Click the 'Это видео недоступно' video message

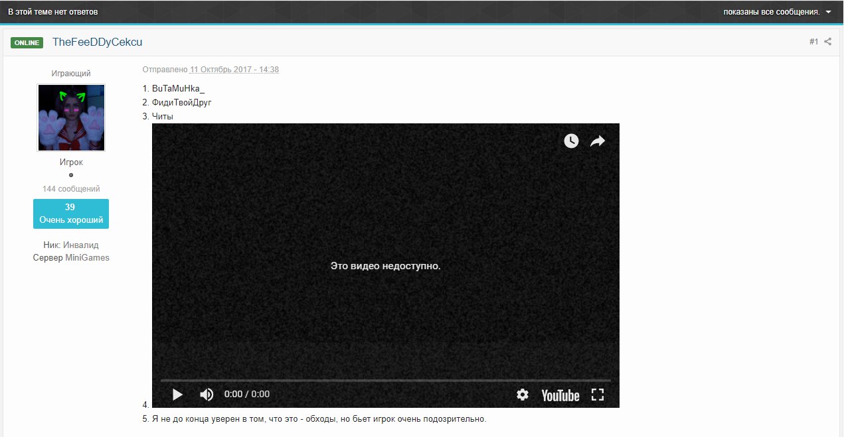click(385, 266)
